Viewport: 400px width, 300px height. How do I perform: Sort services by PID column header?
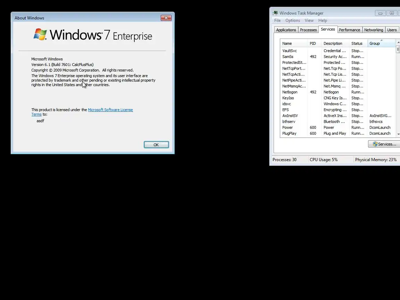[315, 43]
